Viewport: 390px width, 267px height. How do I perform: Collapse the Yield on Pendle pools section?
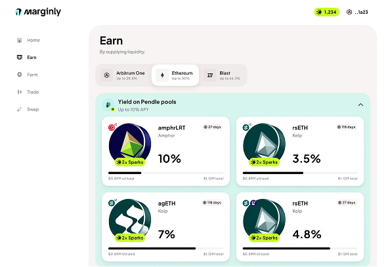(360, 105)
